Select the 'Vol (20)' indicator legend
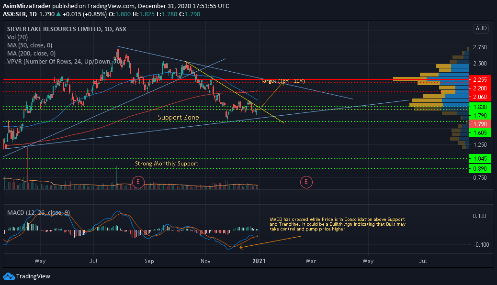The width and height of the screenshot is (497, 285). (x=17, y=37)
